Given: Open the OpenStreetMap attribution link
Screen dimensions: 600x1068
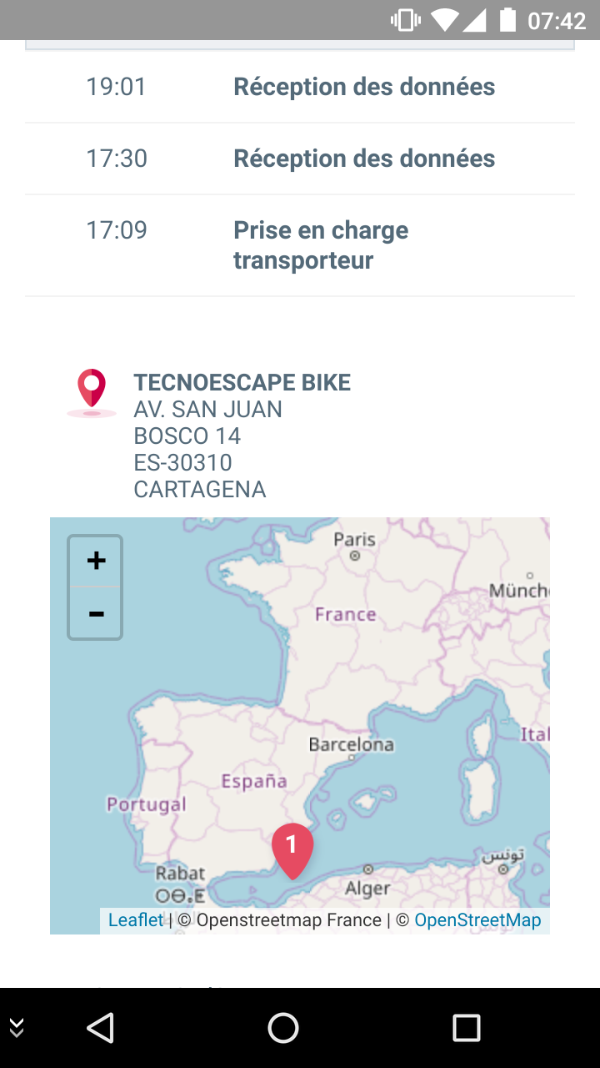Looking at the screenshot, I should click(477, 920).
